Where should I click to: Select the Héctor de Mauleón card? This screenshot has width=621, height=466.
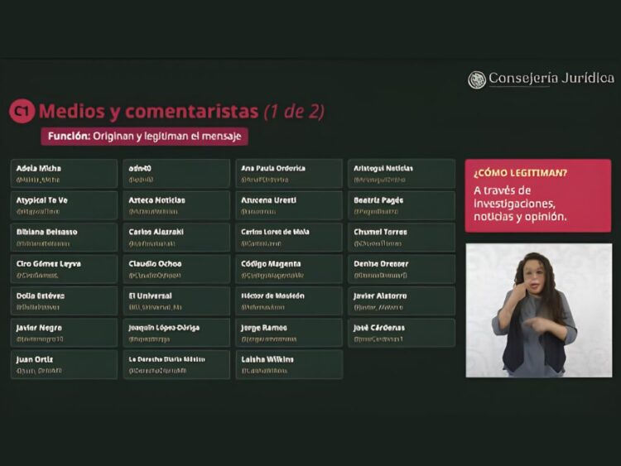[x=289, y=301]
